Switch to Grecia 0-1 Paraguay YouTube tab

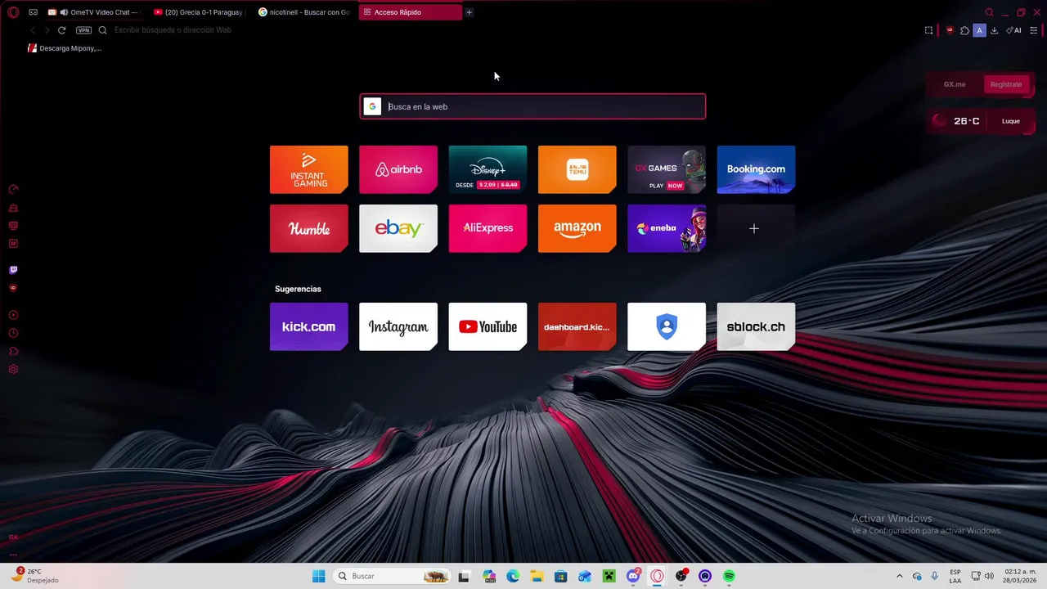pyautogui.click(x=200, y=12)
